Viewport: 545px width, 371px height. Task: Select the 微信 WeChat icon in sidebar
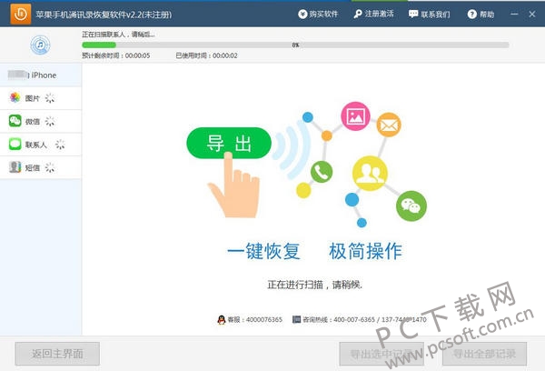click(15, 121)
